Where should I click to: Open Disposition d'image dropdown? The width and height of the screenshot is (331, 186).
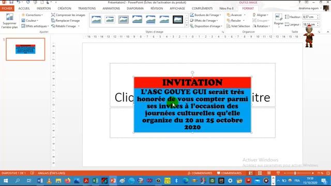coord(206,26)
